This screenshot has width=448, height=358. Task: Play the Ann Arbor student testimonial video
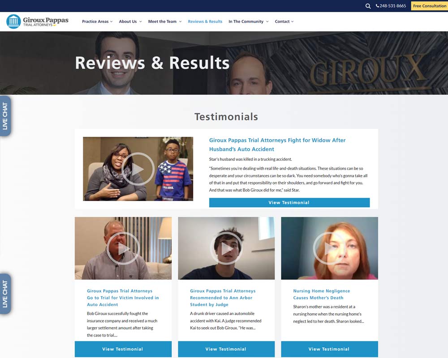226,248
